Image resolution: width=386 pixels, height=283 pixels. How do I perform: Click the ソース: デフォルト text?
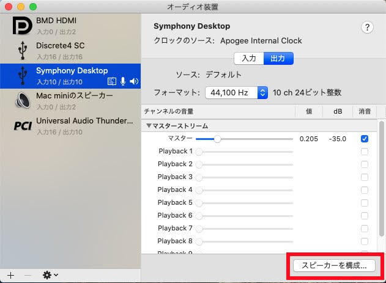coord(209,75)
